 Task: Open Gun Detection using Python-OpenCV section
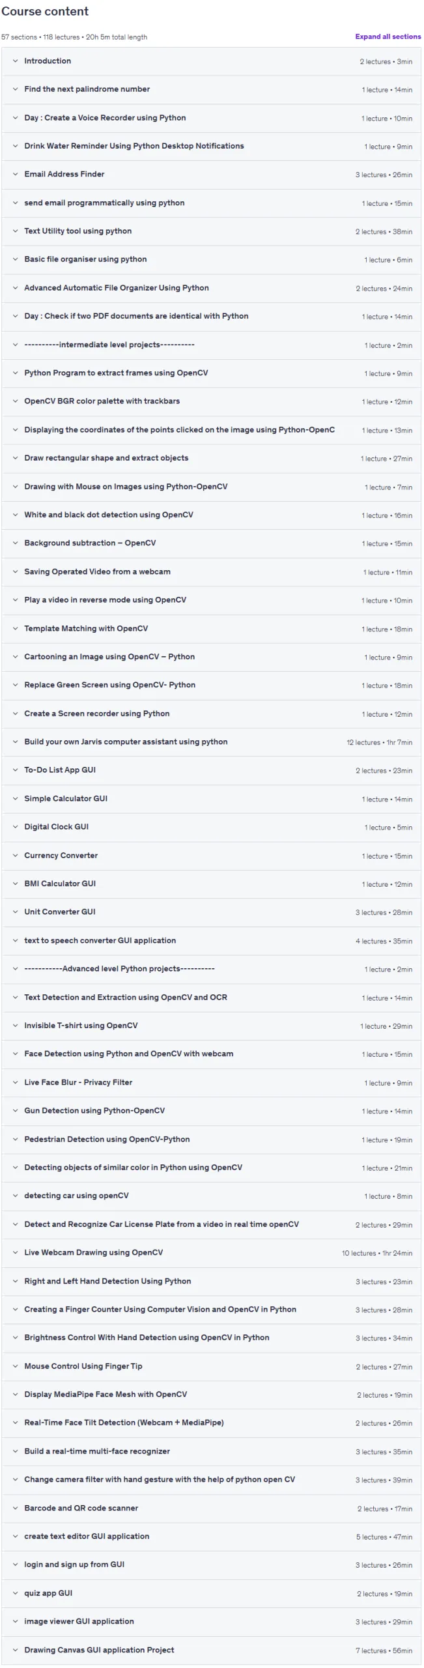(x=211, y=1111)
